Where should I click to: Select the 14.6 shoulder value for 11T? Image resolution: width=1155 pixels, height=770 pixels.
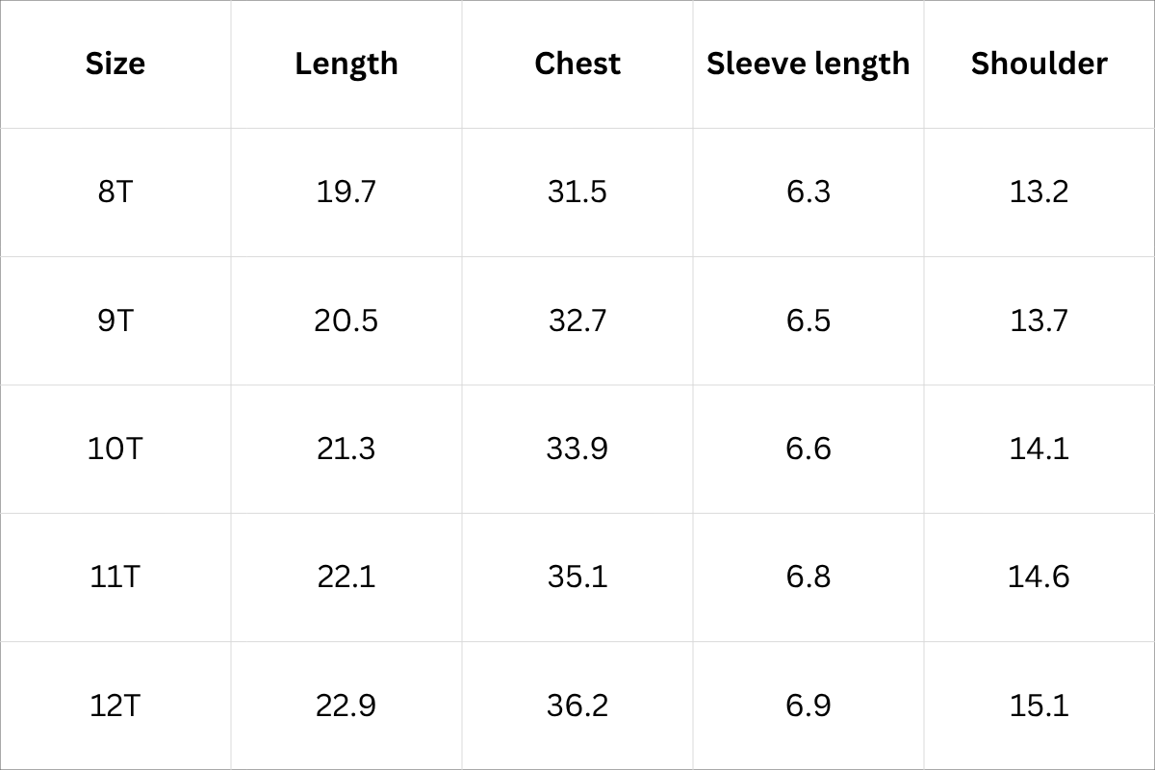coord(1039,577)
